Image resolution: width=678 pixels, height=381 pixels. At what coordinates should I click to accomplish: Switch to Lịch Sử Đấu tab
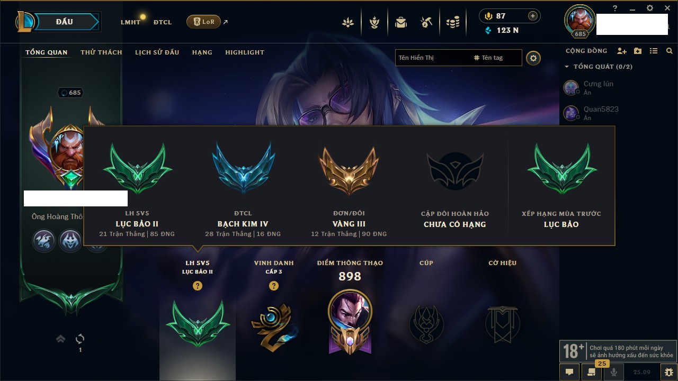(x=157, y=52)
